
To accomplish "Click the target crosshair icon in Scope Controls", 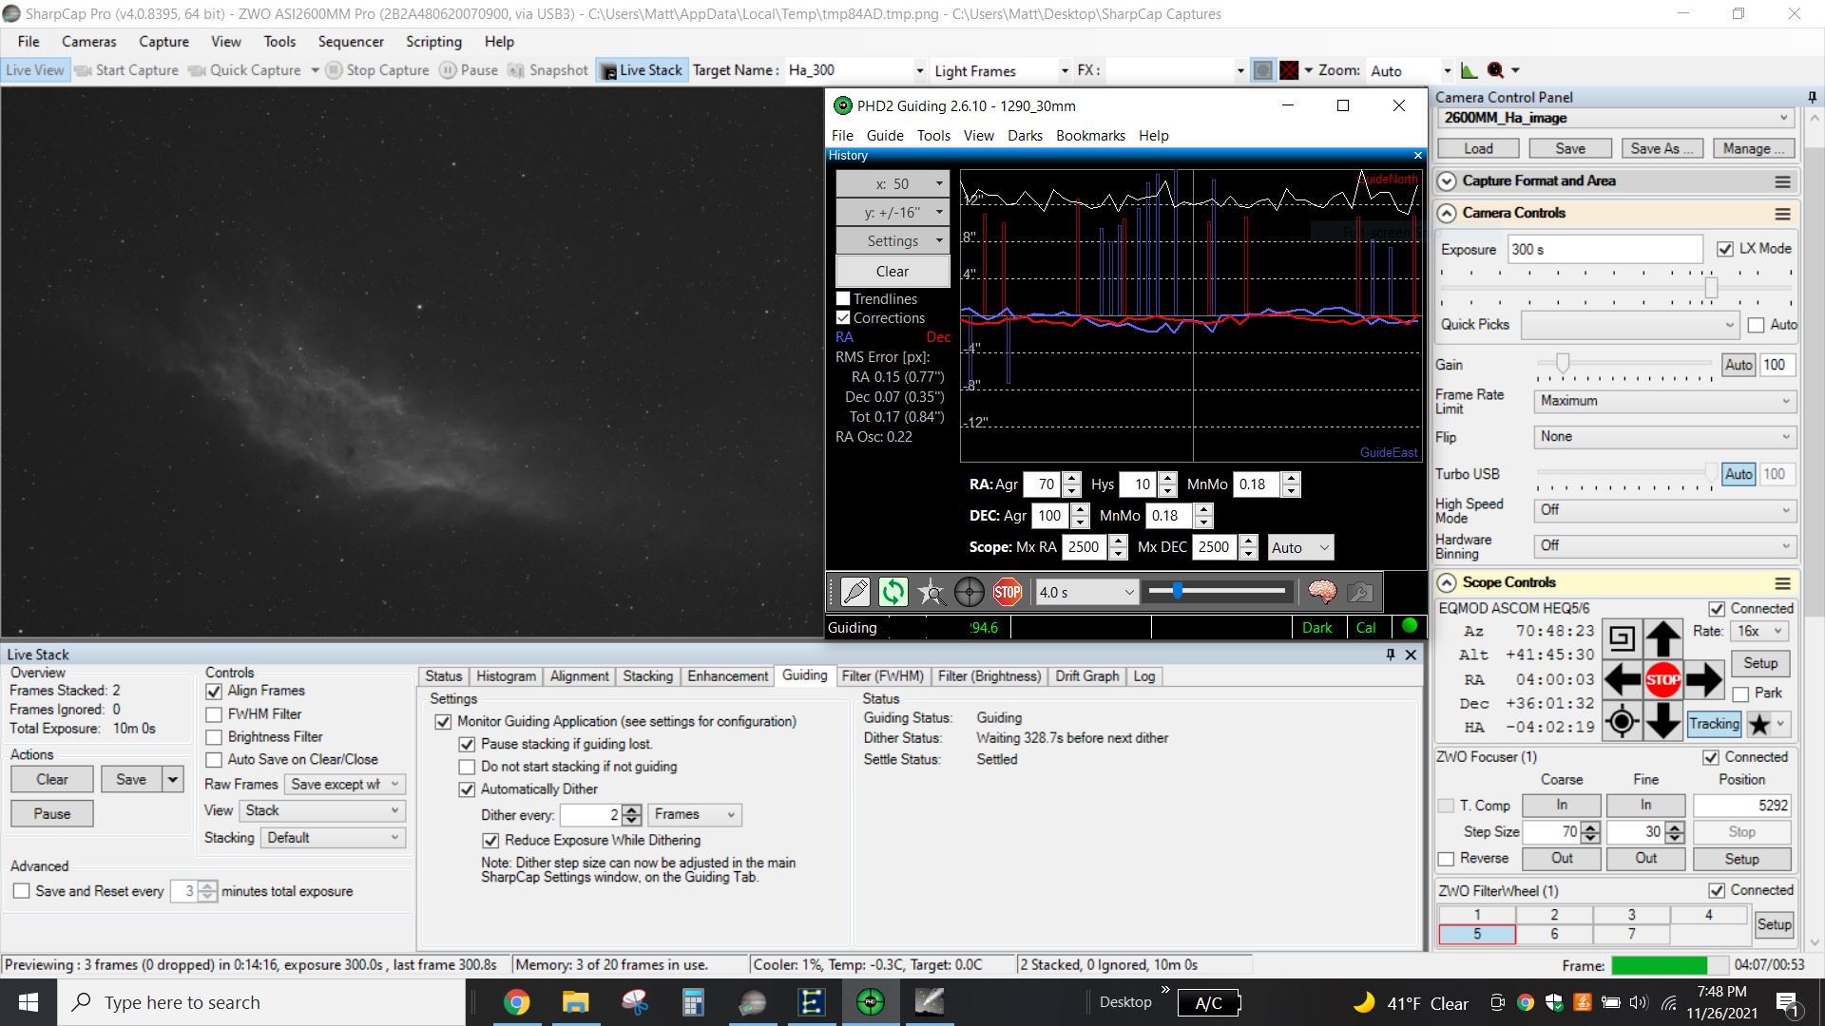I will [1622, 722].
